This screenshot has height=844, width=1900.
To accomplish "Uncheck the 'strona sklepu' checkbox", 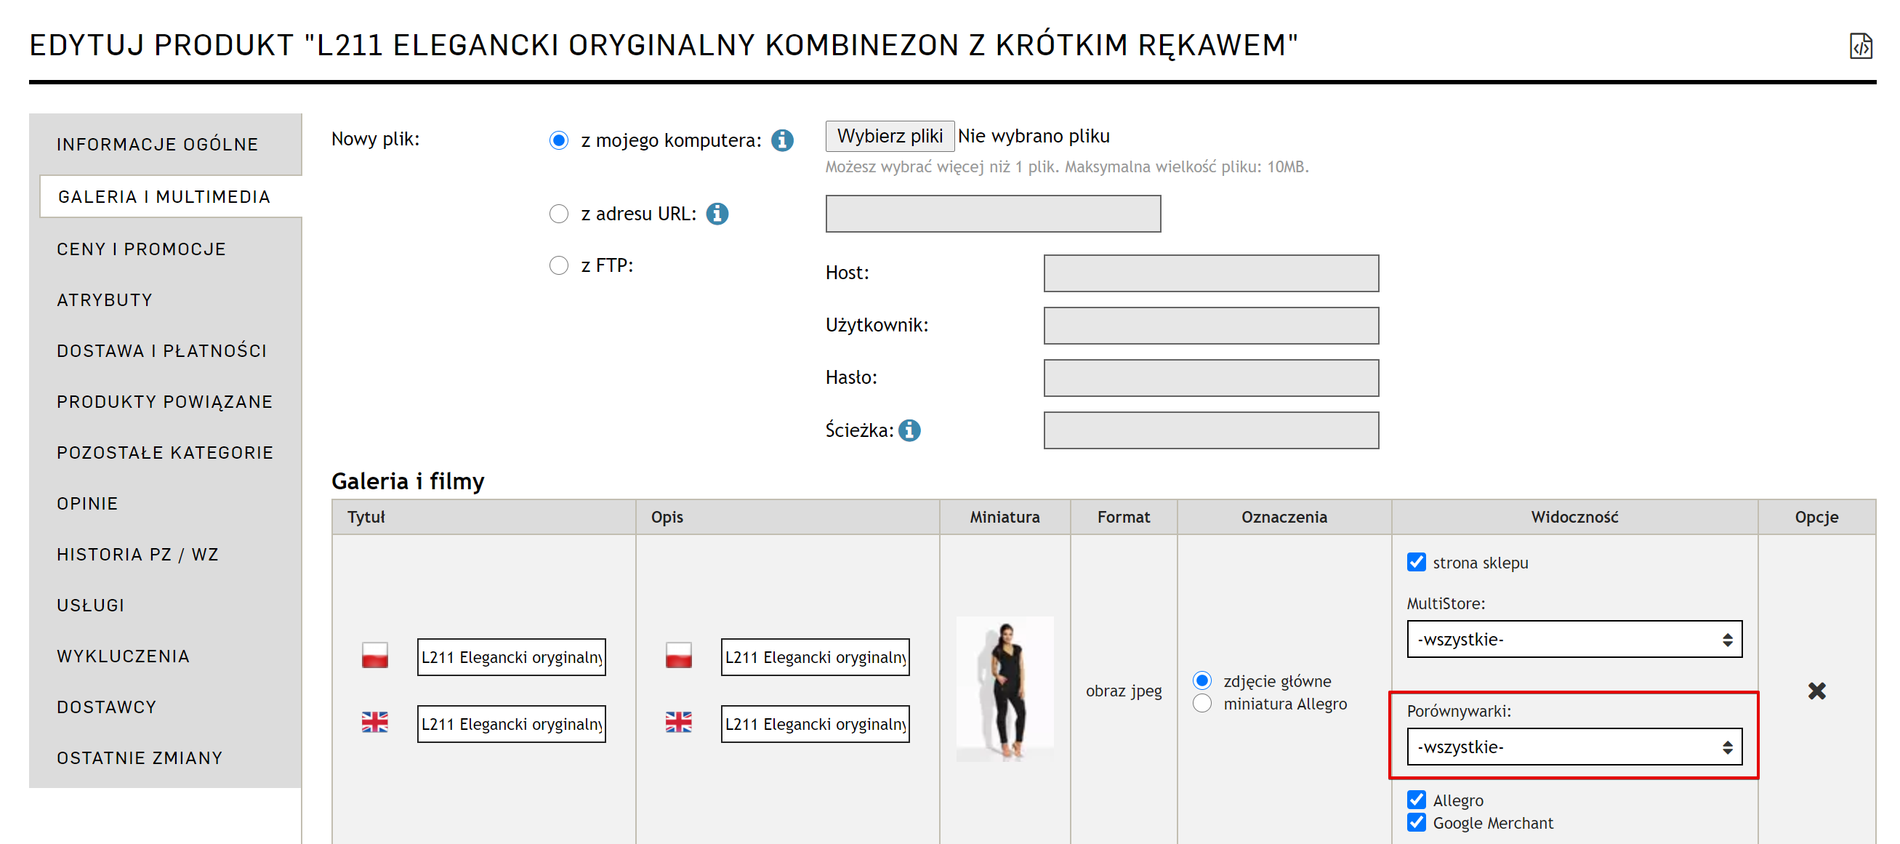I will (1416, 562).
